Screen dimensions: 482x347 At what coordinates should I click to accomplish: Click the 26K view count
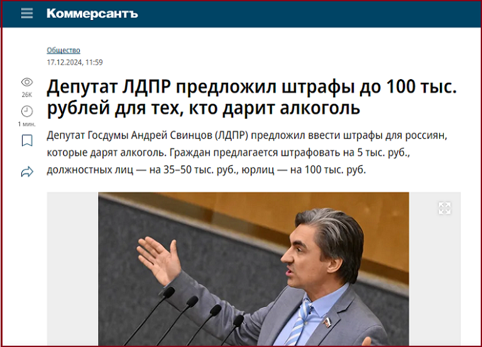(27, 95)
